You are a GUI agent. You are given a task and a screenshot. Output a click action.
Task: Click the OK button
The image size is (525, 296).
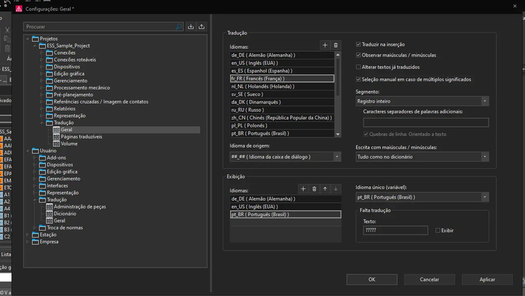coord(372,279)
